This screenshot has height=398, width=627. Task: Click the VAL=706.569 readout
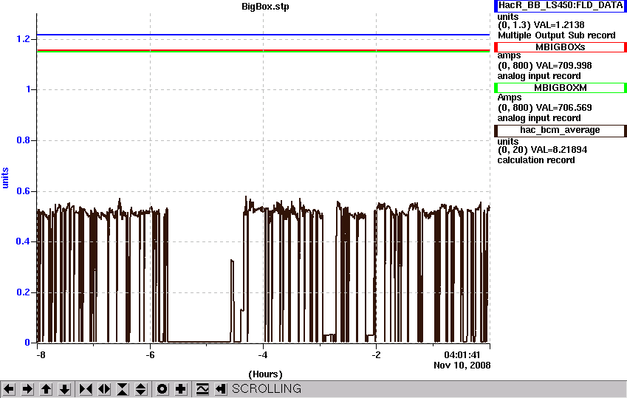(563, 108)
